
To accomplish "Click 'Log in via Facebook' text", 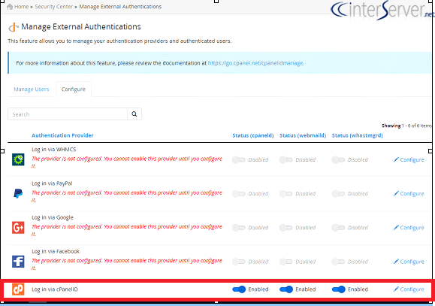I will click(56, 251).
